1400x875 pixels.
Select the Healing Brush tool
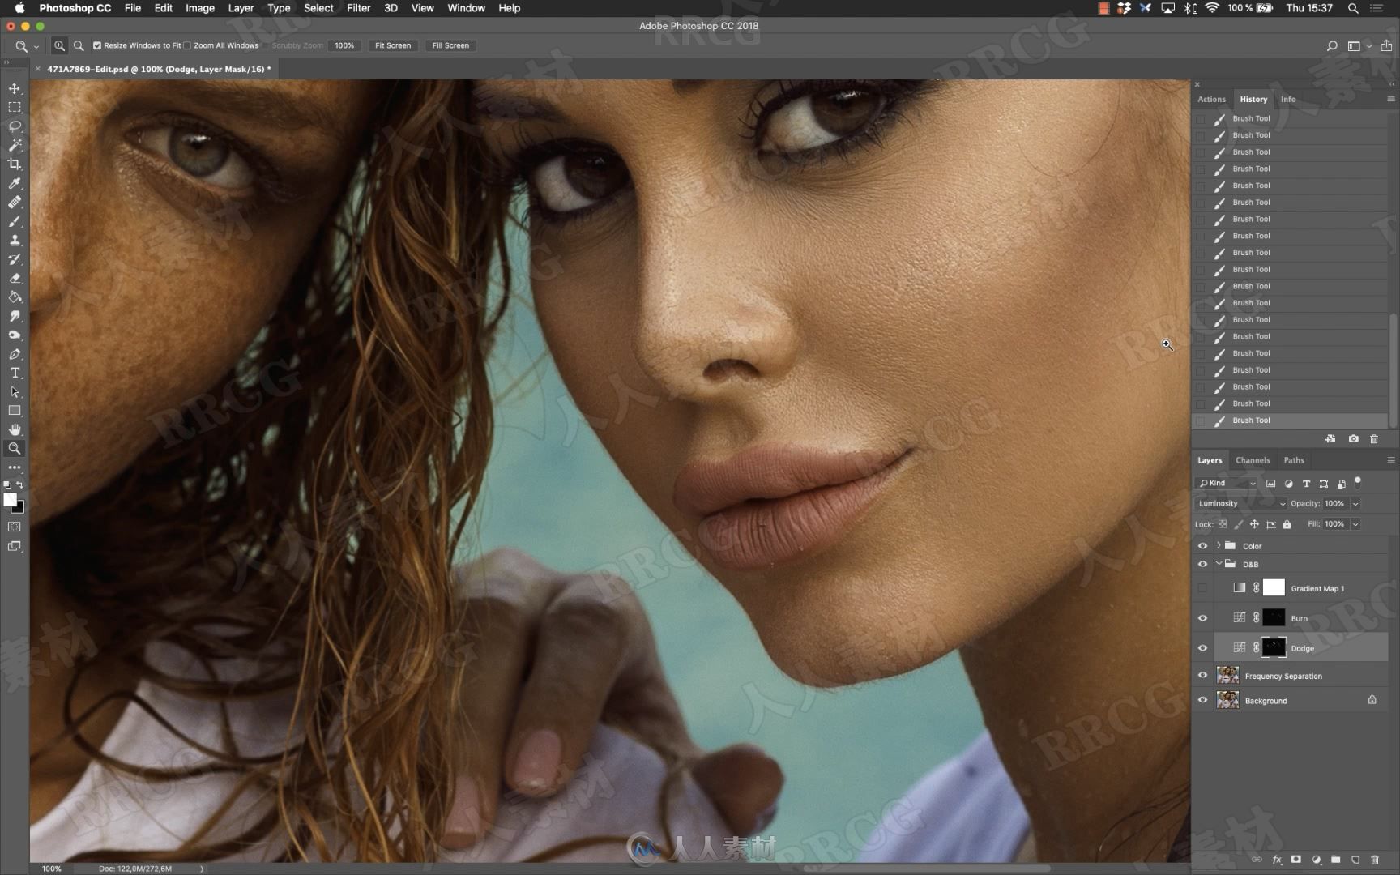[x=15, y=203]
